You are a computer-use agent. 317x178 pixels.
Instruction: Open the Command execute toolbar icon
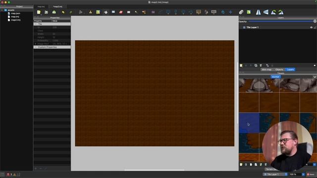click(80, 12)
